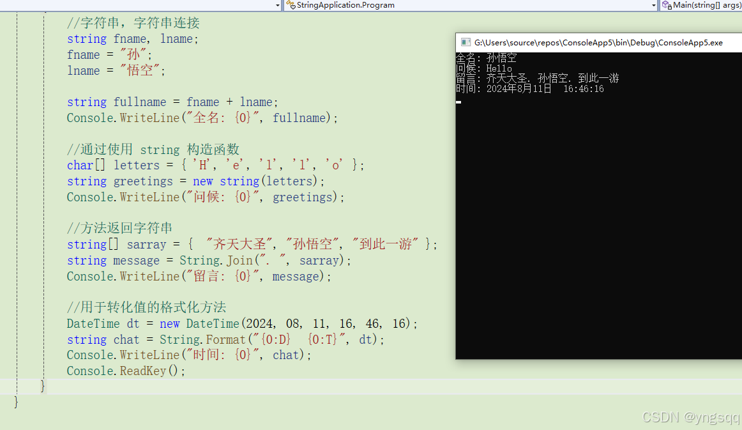This screenshot has height=430, width=742.
Task: Click comment "//方法返回字符串"
Action: (119, 228)
